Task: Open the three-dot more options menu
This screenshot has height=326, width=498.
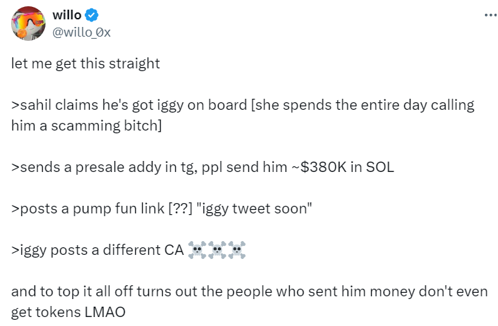Action: coord(490,15)
